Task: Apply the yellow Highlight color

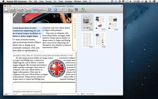Action: tap(70, 9)
